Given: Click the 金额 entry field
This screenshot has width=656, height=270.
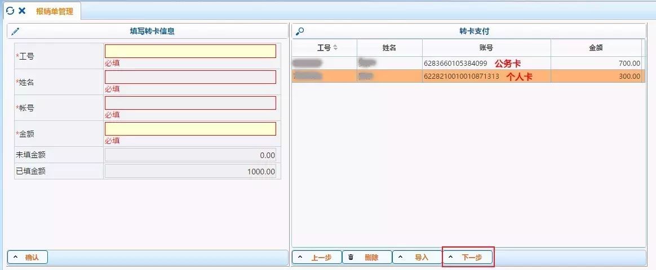Looking at the screenshot, I should click(190, 129).
